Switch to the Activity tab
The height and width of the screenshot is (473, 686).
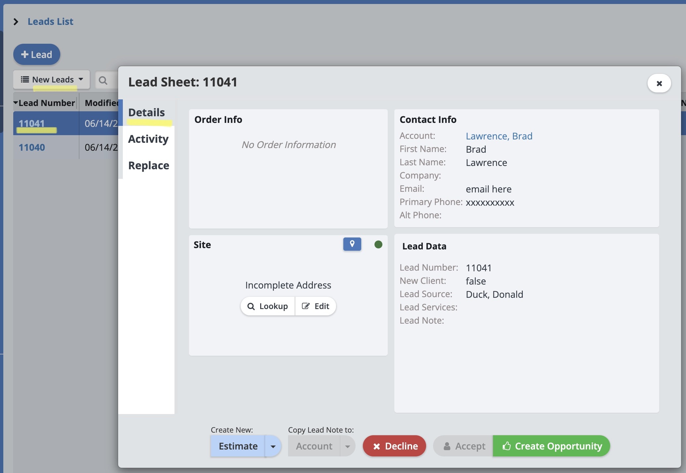(x=148, y=139)
